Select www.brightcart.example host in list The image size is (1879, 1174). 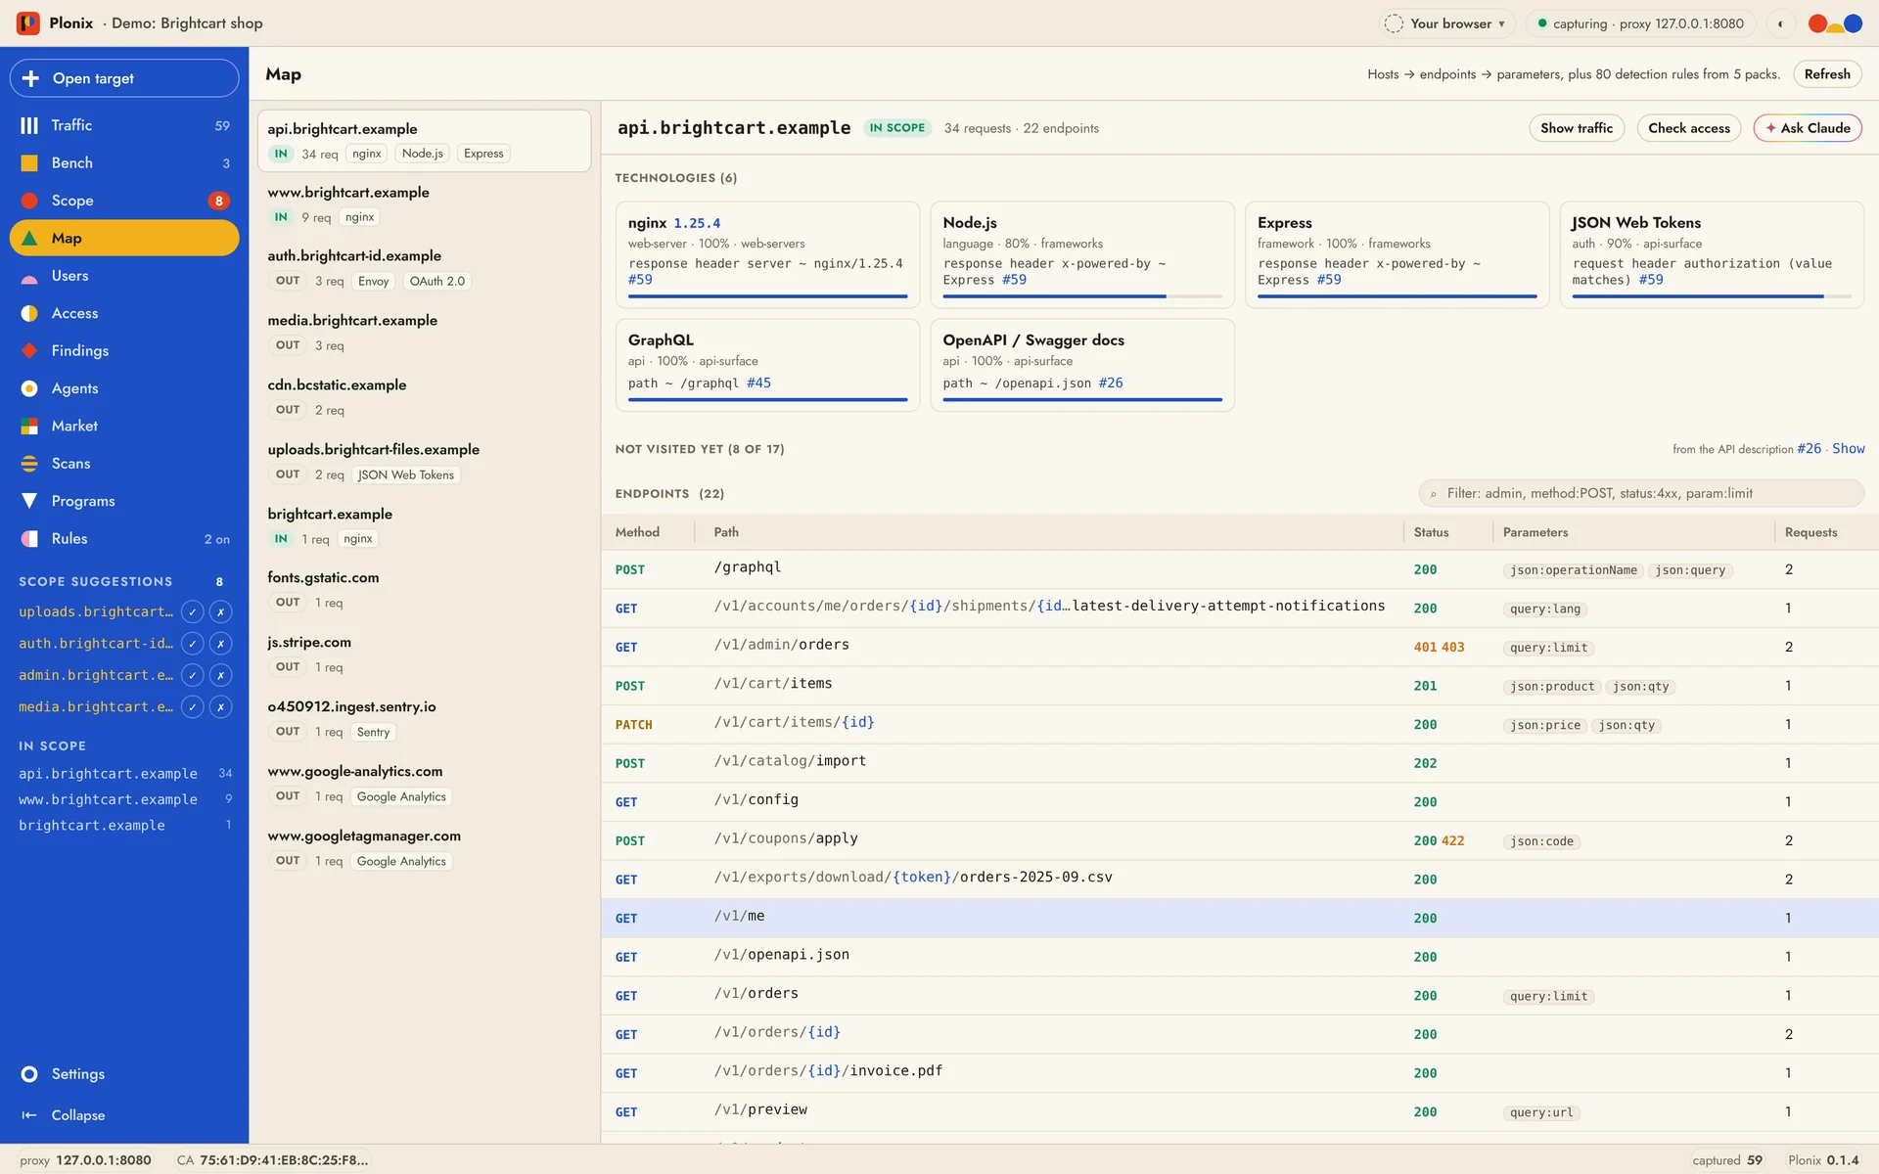(424, 204)
